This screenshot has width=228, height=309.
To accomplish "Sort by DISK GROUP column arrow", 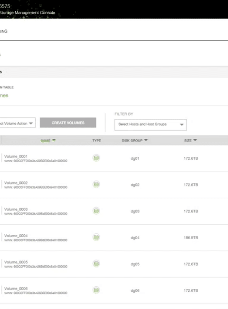I will [x=146, y=140].
